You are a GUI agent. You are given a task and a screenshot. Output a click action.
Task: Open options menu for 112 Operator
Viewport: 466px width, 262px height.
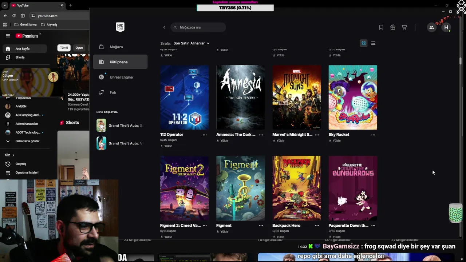click(205, 135)
